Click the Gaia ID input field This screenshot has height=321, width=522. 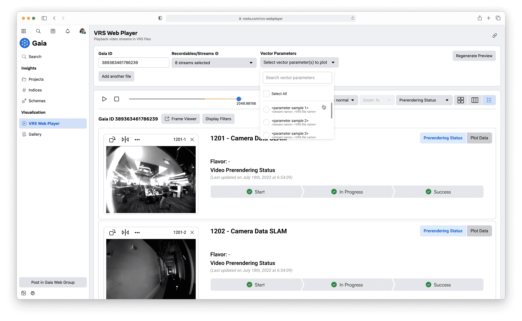click(134, 63)
